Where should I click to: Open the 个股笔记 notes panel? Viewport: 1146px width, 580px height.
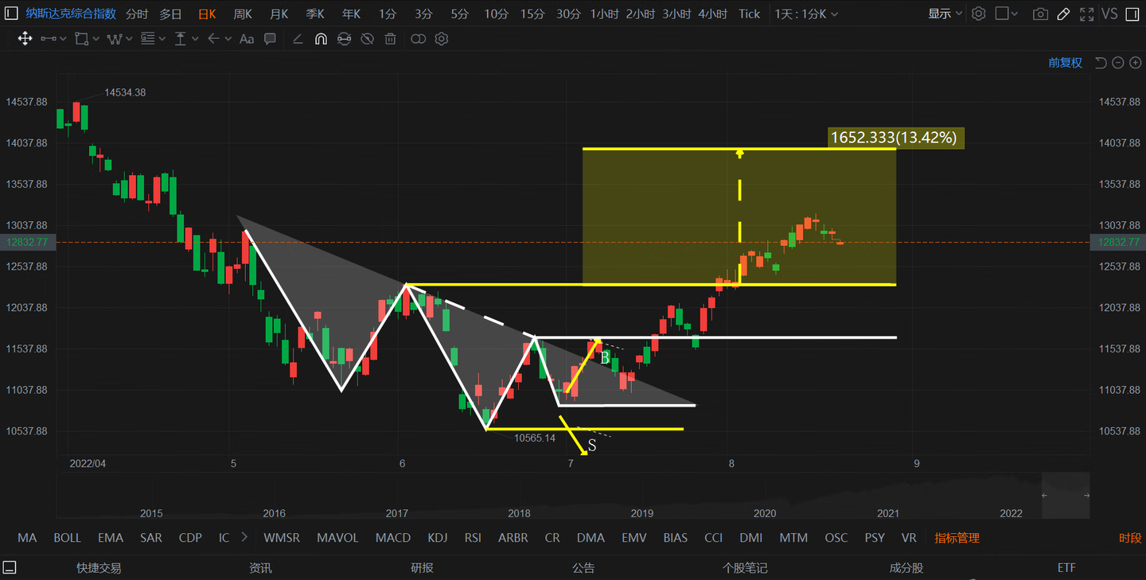pyautogui.click(x=745, y=568)
